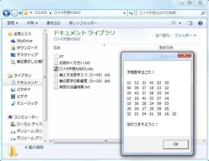The width and height of the screenshot is (209, 161).
Task: Select ミュージック library in navigation pane
Action: click(x=24, y=103)
